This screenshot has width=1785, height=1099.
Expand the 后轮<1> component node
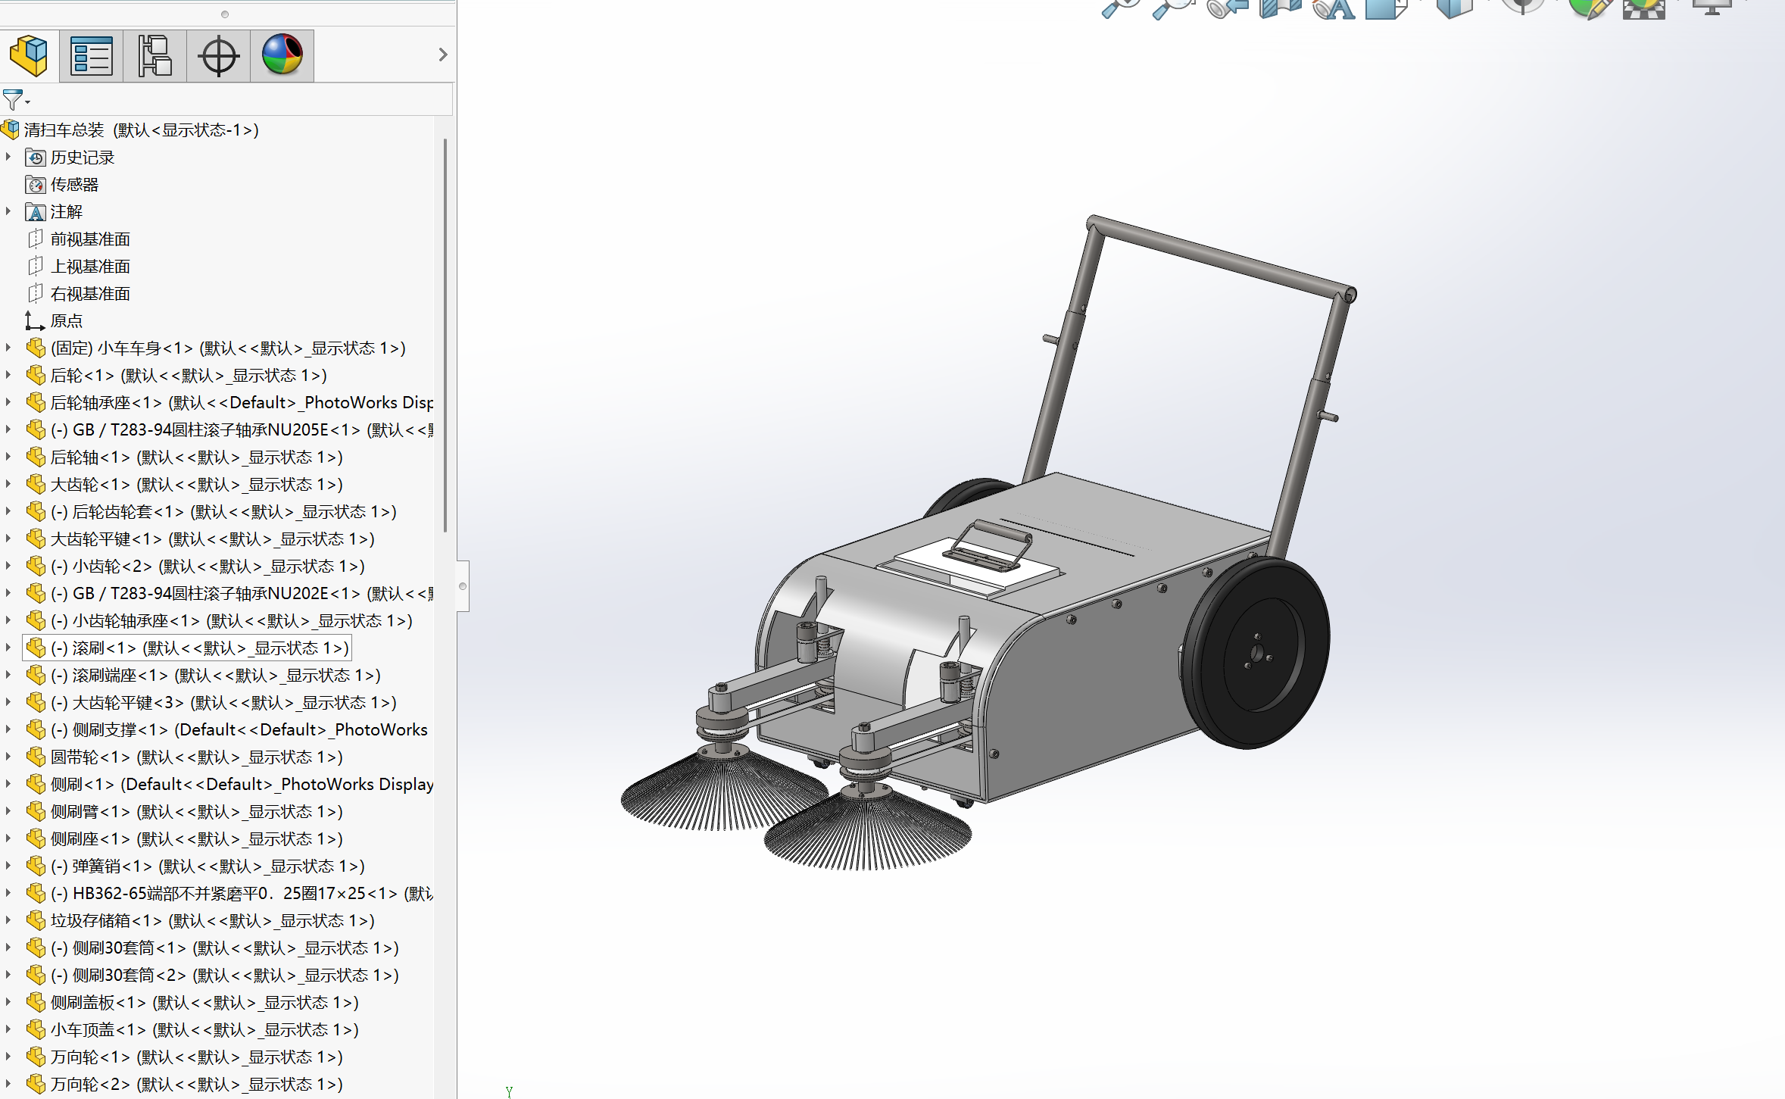[8, 375]
